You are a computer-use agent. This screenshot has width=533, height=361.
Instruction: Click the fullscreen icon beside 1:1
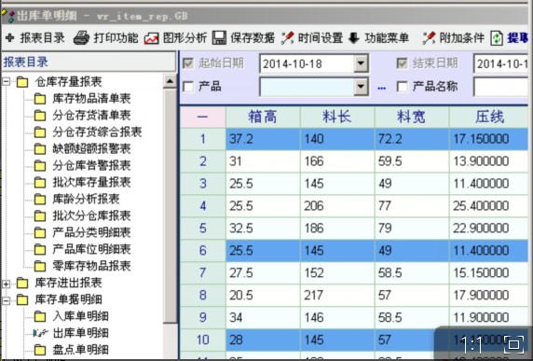coord(513,344)
